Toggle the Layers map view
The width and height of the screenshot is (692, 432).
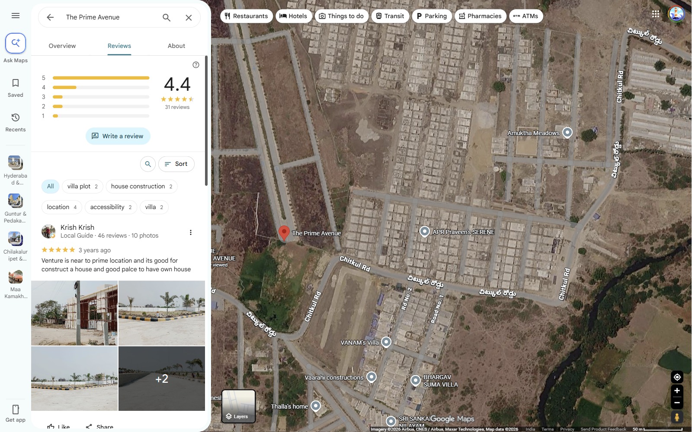point(238,406)
